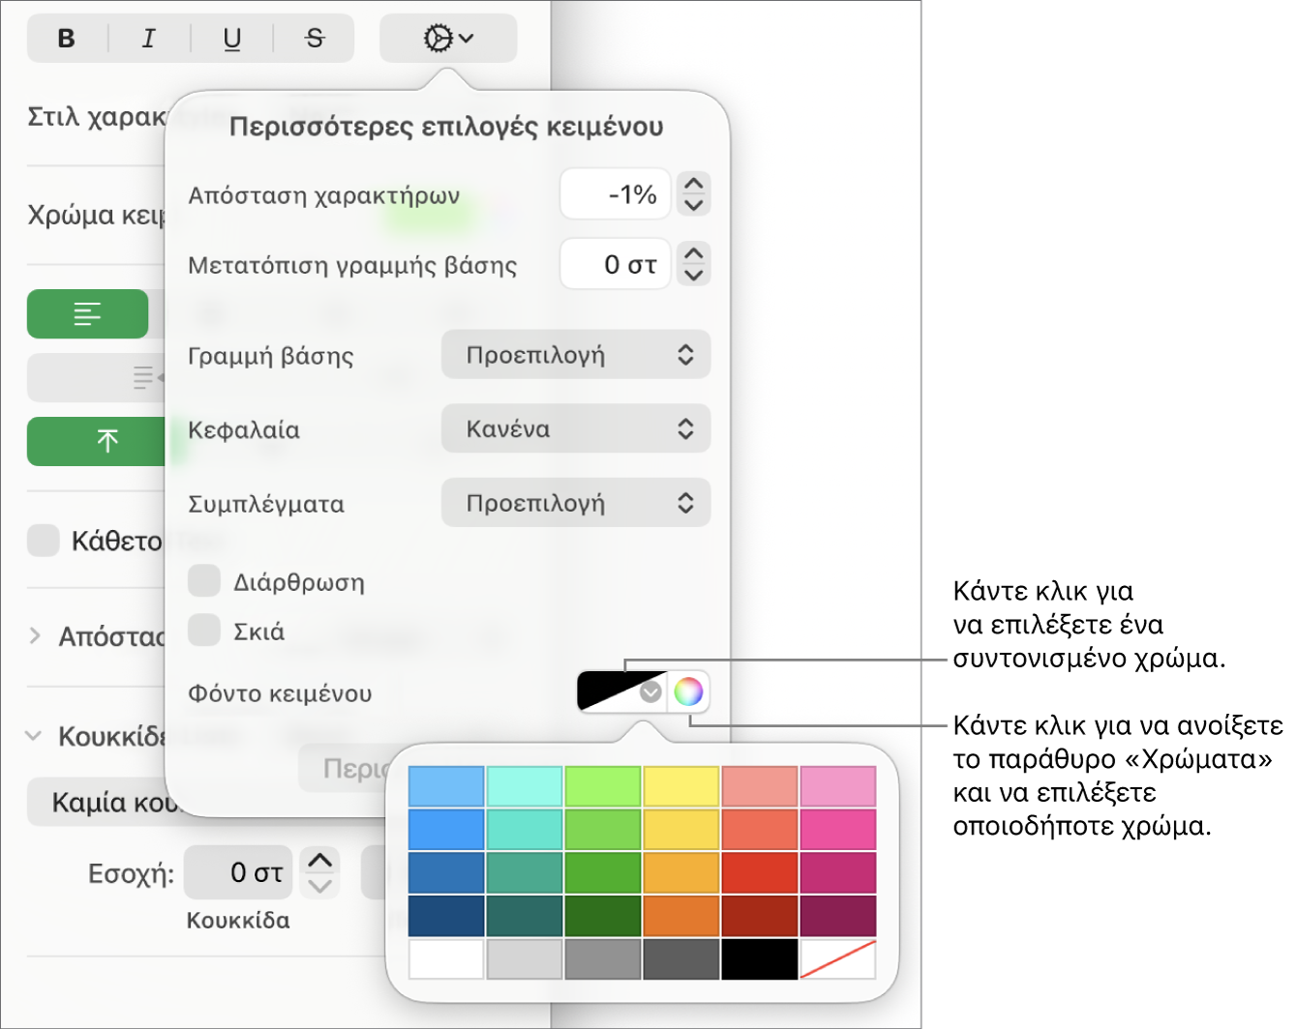
Task: Open the Γραμμή βάσης dropdown
Action: coord(576,355)
